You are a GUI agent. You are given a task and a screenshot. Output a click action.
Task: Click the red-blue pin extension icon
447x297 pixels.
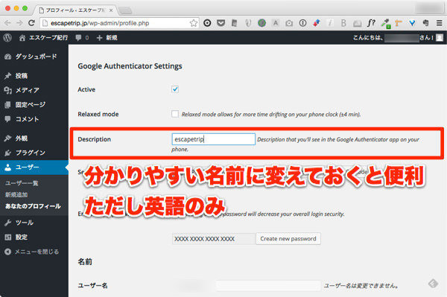(317, 23)
